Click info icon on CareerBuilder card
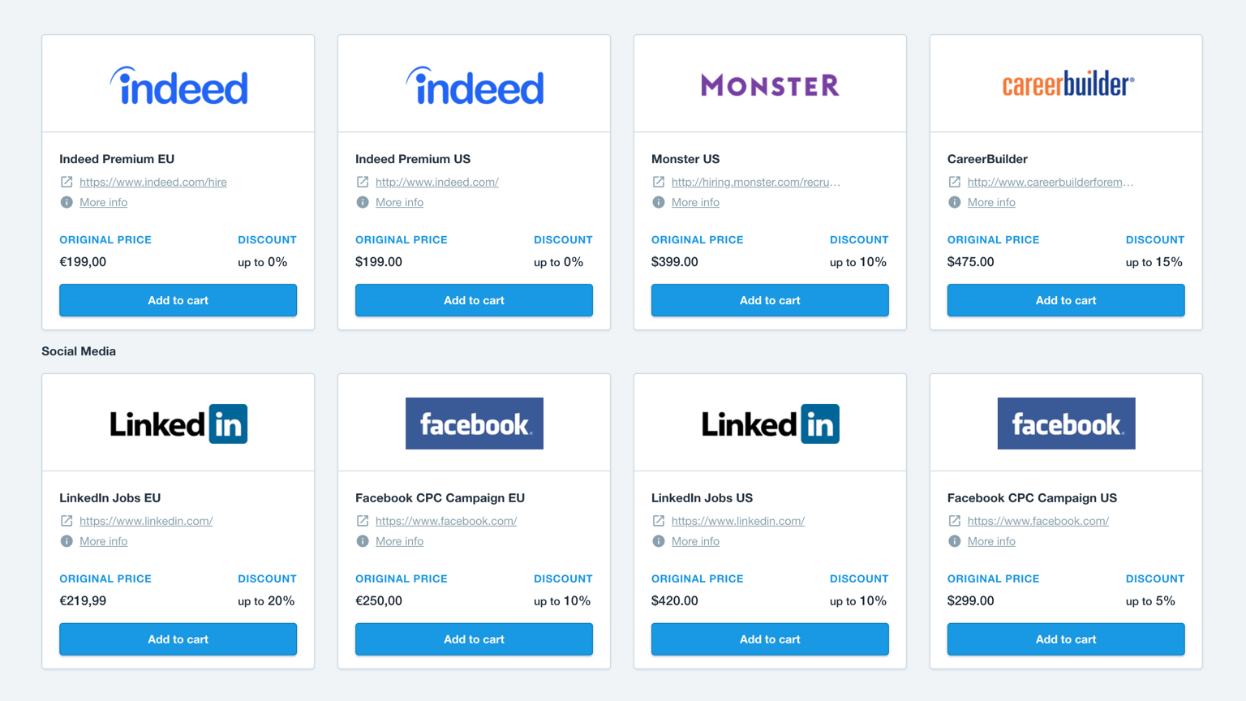Image resolution: width=1246 pixels, height=701 pixels. [x=955, y=202]
